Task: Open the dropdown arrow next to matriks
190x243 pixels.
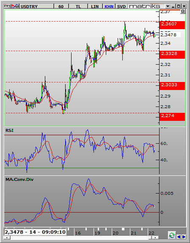Action: click(x=168, y=6)
